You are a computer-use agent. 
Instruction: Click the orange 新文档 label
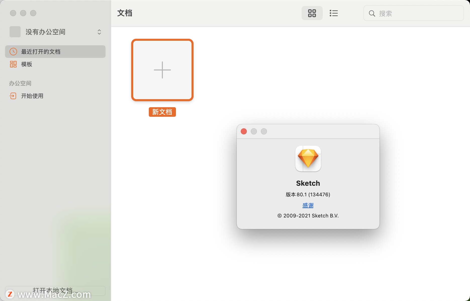coord(162,112)
